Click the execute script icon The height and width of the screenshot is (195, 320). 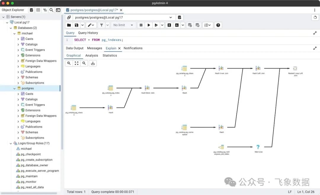coord(156,25)
